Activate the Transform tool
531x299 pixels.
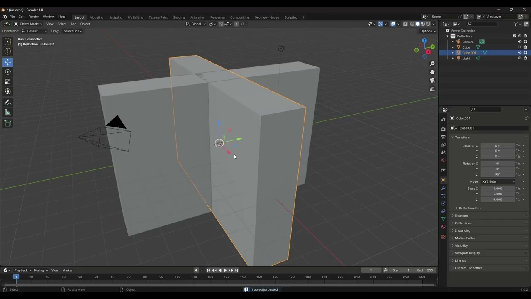tap(8, 91)
